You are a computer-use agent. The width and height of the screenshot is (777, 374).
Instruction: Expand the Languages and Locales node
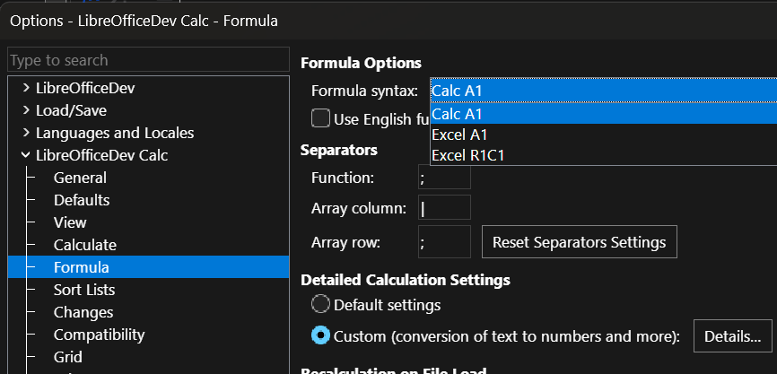(x=26, y=133)
